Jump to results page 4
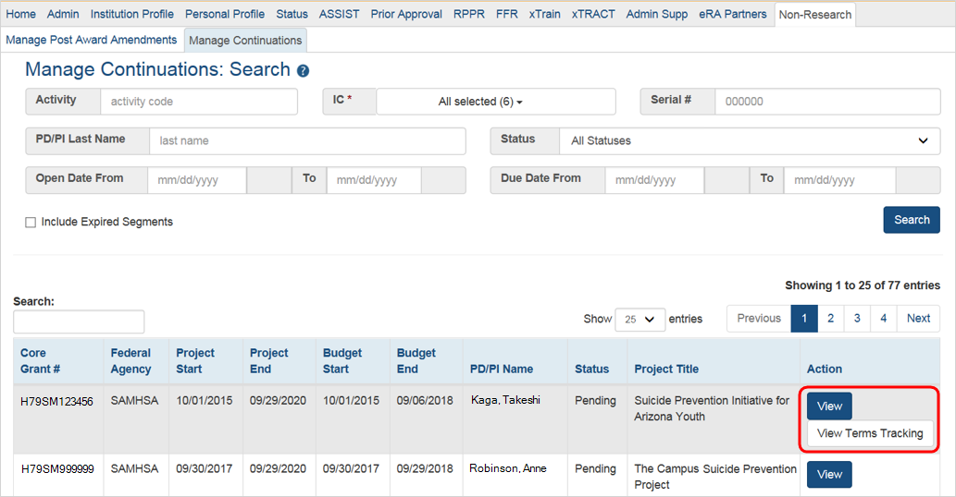The height and width of the screenshot is (497, 956). (884, 319)
